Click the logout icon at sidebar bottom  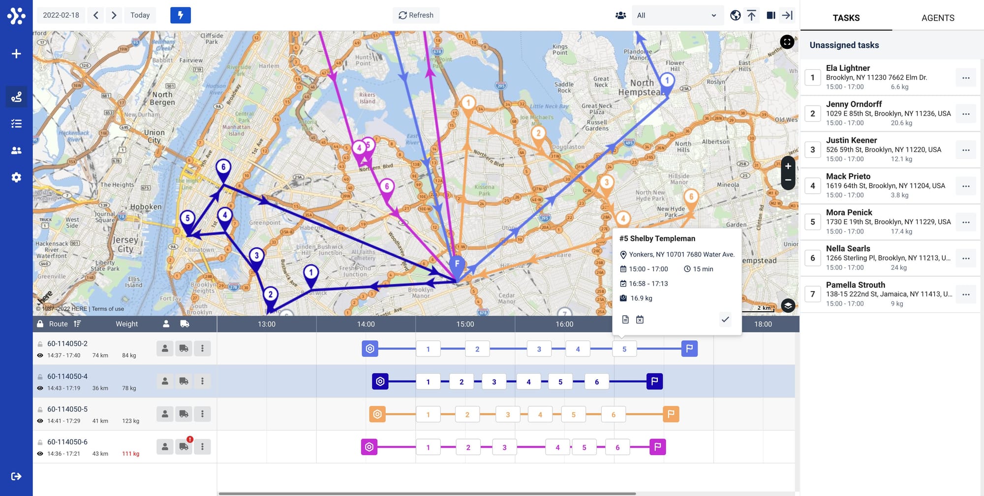(x=16, y=476)
